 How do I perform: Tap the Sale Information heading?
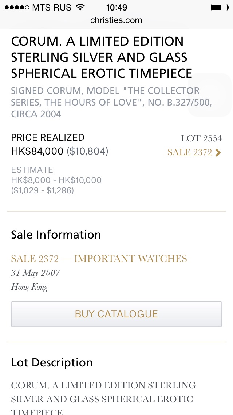pos(56,235)
